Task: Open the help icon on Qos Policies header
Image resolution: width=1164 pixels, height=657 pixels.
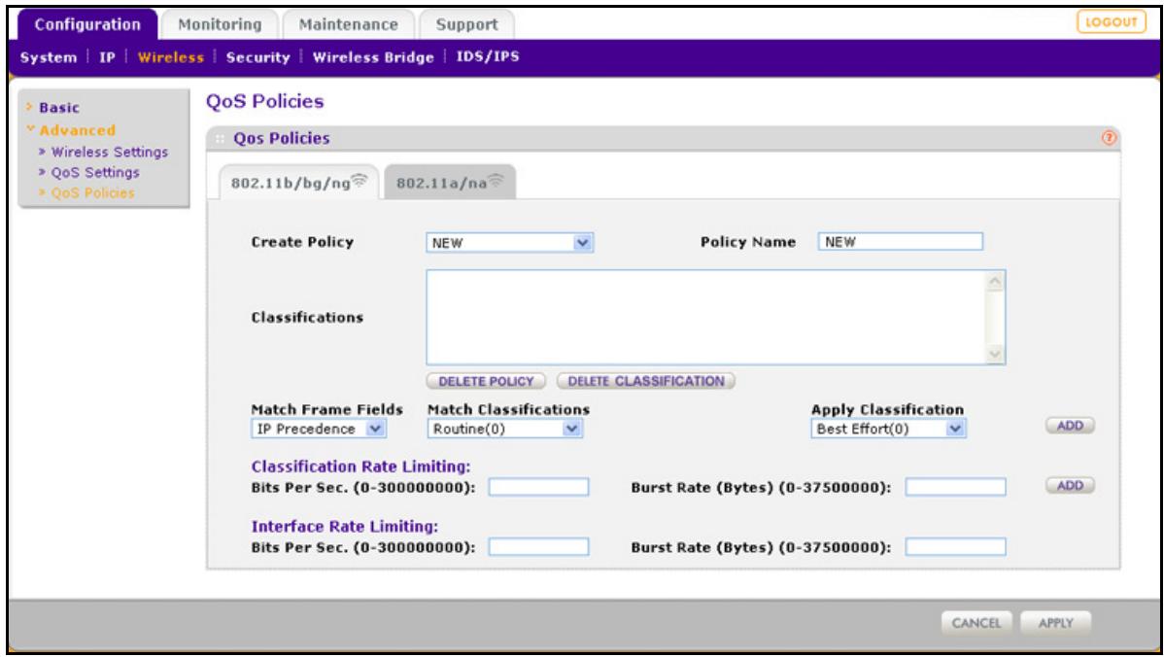Action: pyautogui.click(x=1109, y=138)
